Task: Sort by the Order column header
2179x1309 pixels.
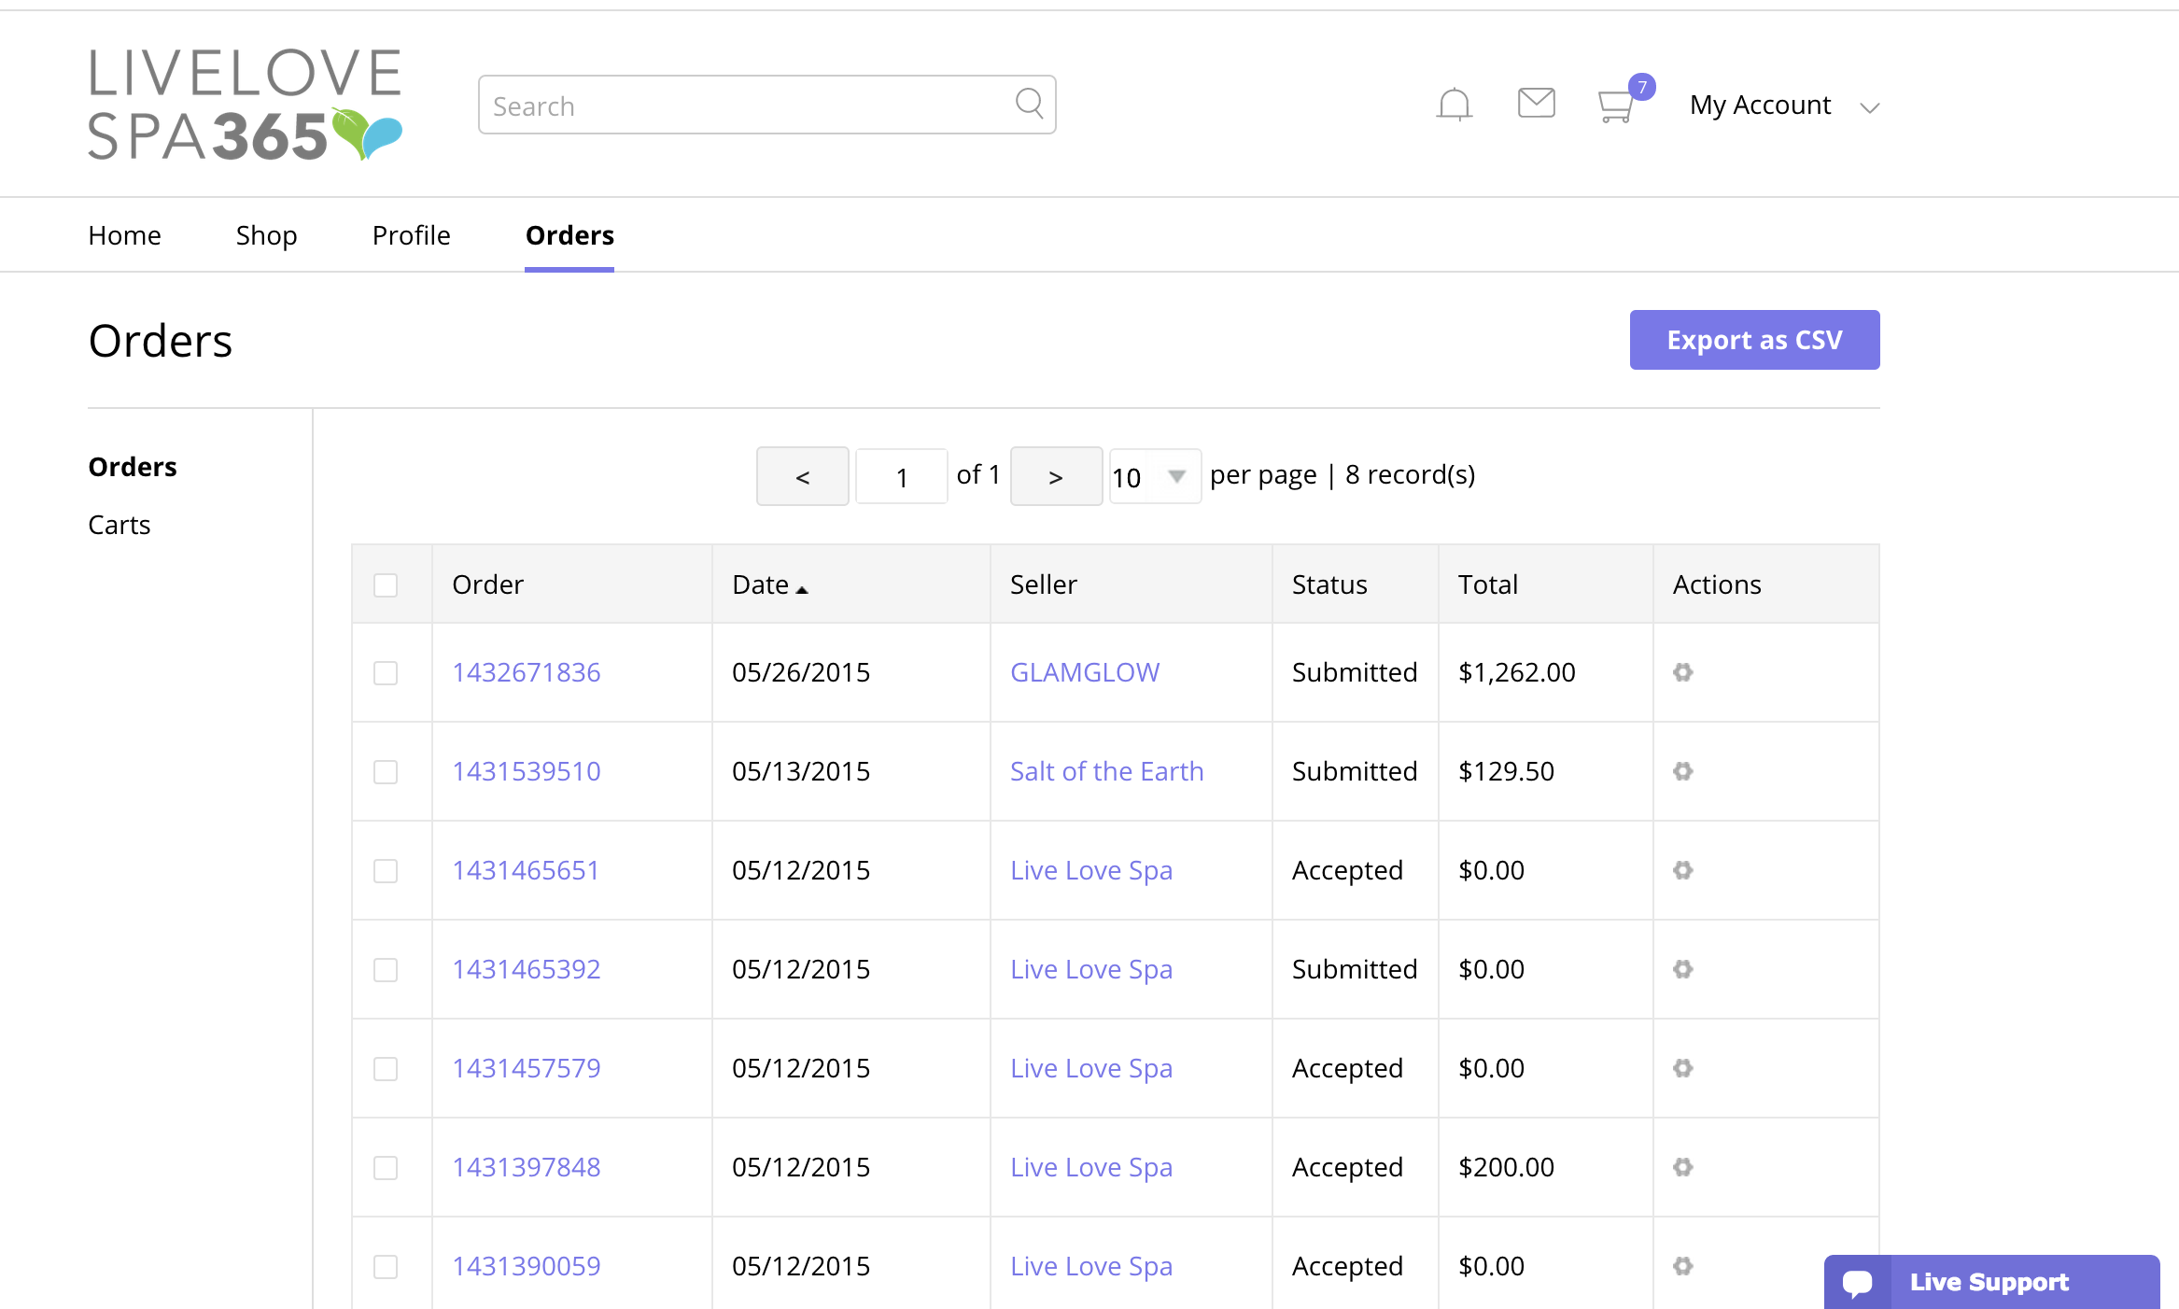Action: coord(487,584)
